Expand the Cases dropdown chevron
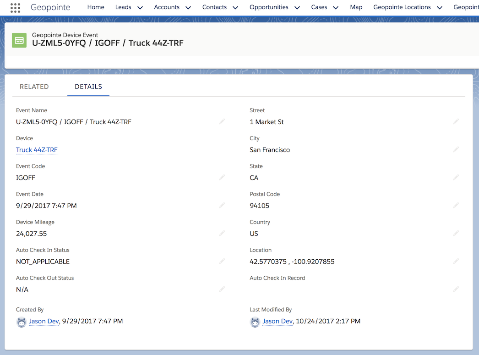479x355 pixels. [336, 8]
